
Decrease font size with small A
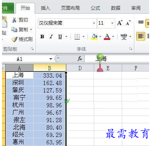128,23
